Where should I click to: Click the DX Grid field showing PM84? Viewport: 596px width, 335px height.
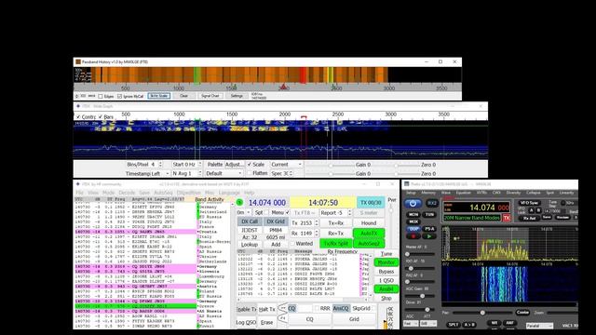click(x=276, y=230)
